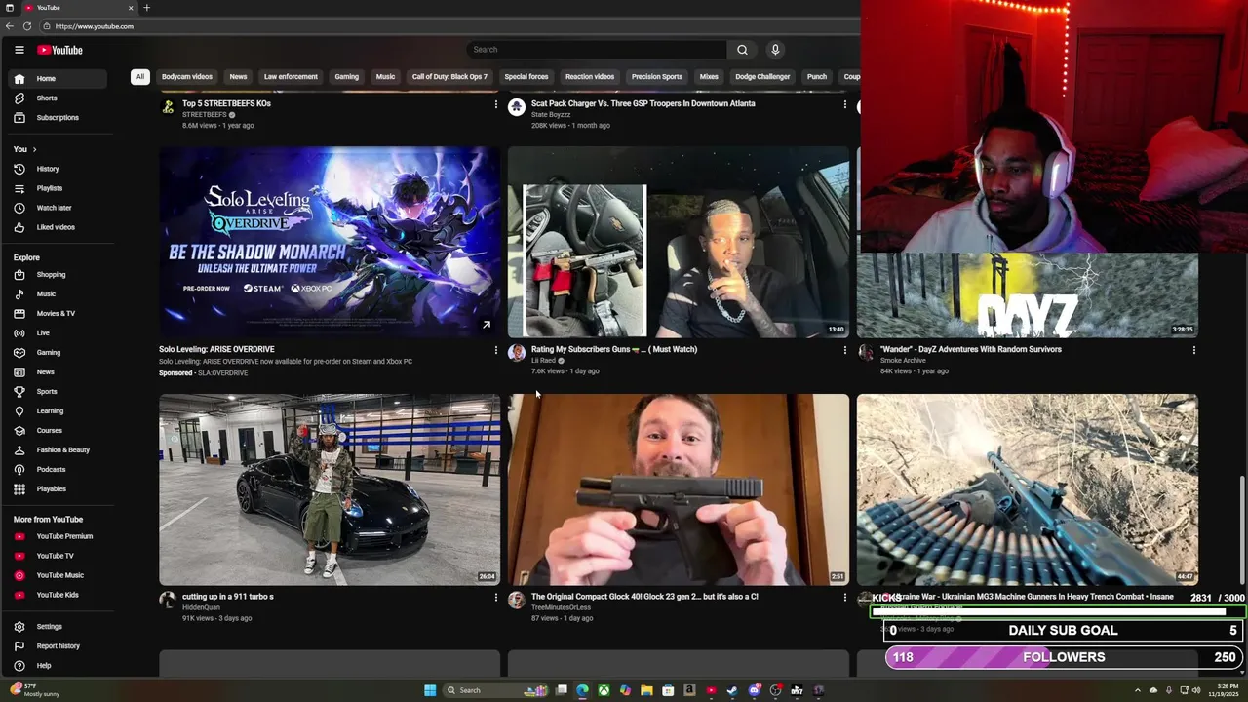
Task: Open Podcasts under Explore
Action: 58,470
